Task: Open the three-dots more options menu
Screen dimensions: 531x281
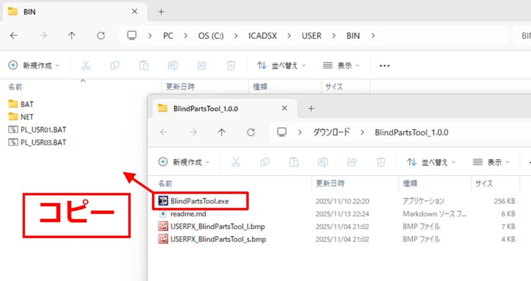Action: tap(385, 65)
